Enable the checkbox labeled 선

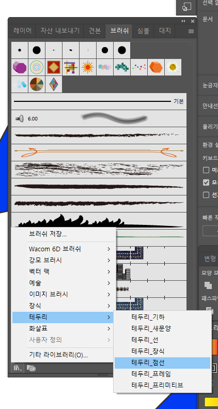point(206,194)
